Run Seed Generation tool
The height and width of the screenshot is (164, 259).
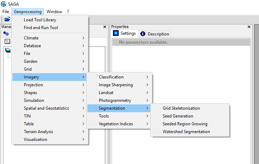190,116
